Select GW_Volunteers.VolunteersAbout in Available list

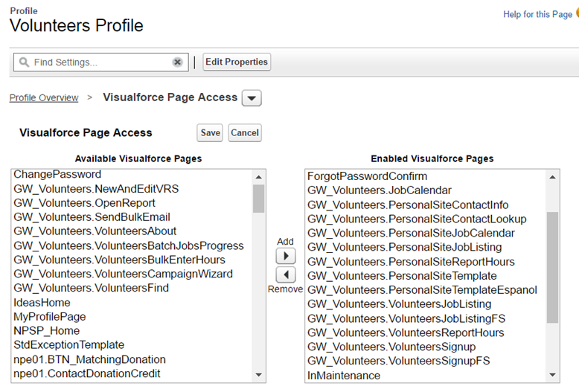[132, 231]
